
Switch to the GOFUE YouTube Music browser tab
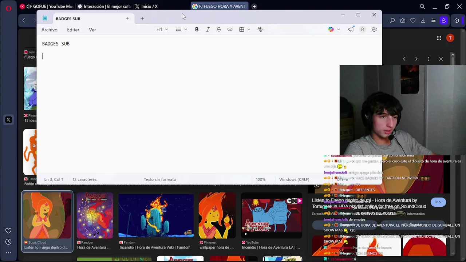(46, 6)
